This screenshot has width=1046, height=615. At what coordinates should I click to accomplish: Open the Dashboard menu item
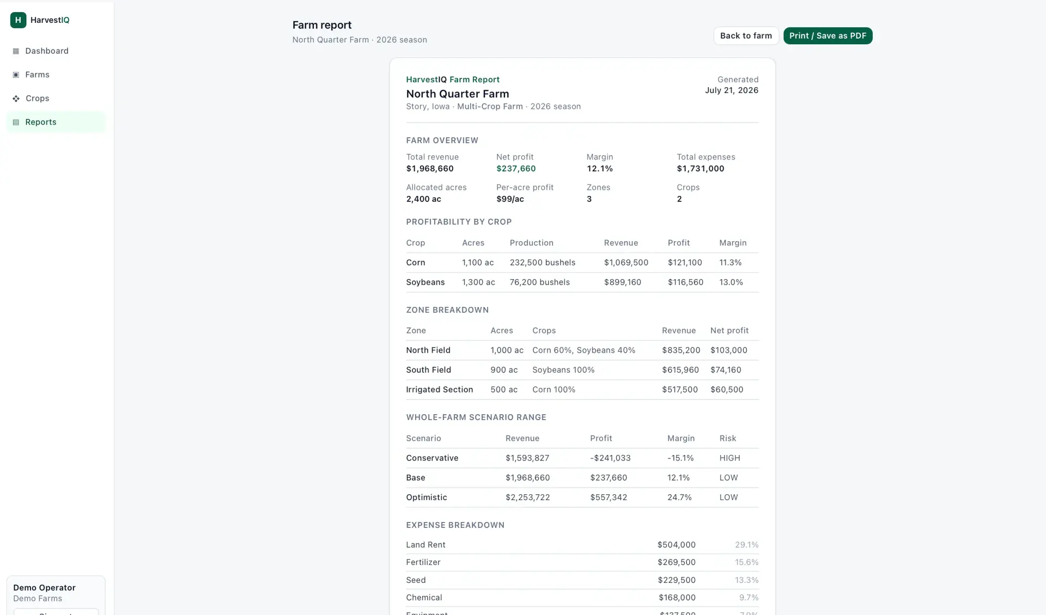click(x=56, y=51)
